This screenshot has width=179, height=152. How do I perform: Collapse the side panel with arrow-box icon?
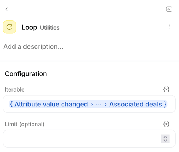(169, 9)
